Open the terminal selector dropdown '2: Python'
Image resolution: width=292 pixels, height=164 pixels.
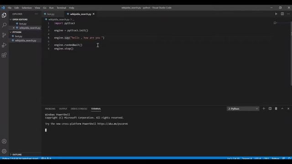243,109
